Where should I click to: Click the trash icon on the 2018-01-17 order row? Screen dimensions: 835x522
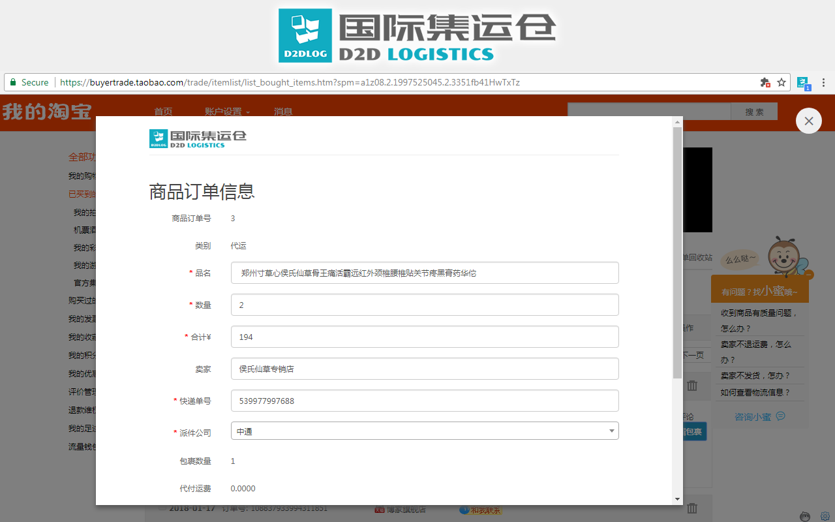(x=693, y=508)
